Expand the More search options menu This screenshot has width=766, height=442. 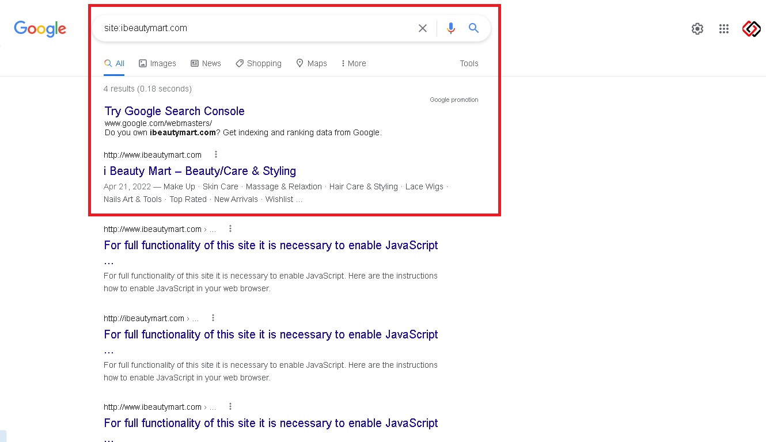pyautogui.click(x=354, y=63)
